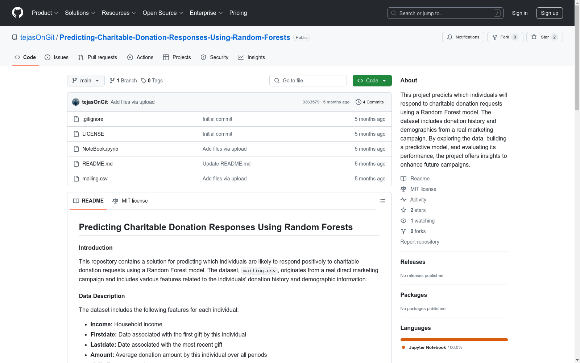Click the Security shield icon

(203, 57)
